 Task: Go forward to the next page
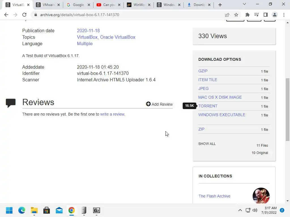tap(15, 15)
